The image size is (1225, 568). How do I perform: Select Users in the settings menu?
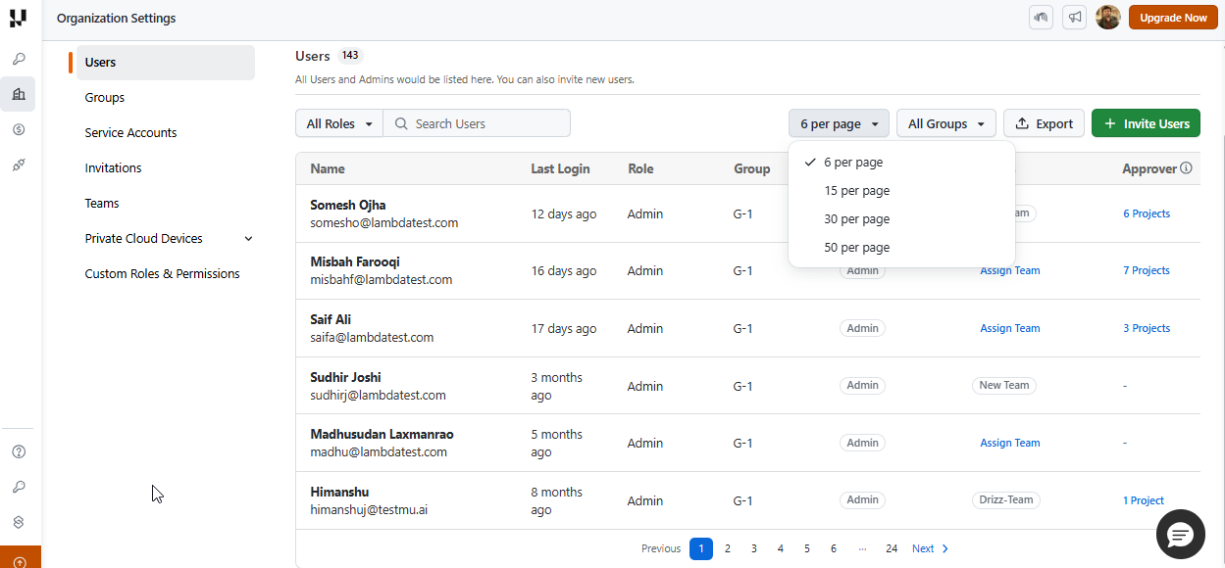(165, 63)
